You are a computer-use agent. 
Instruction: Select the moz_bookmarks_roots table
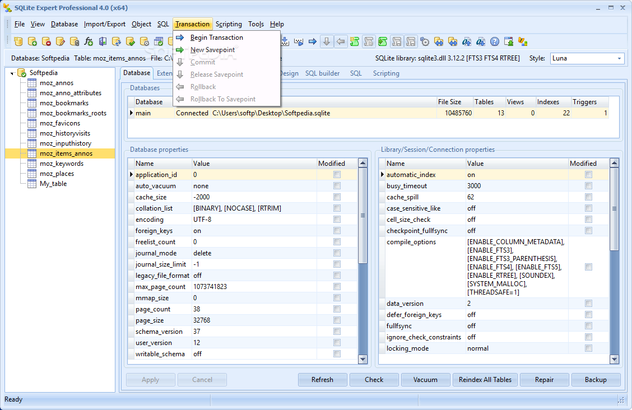(x=73, y=113)
